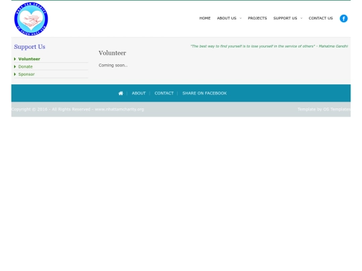Viewport: 362px width, 271px height.
Task: Select Sponsor in the sidebar
Action: (26, 74)
